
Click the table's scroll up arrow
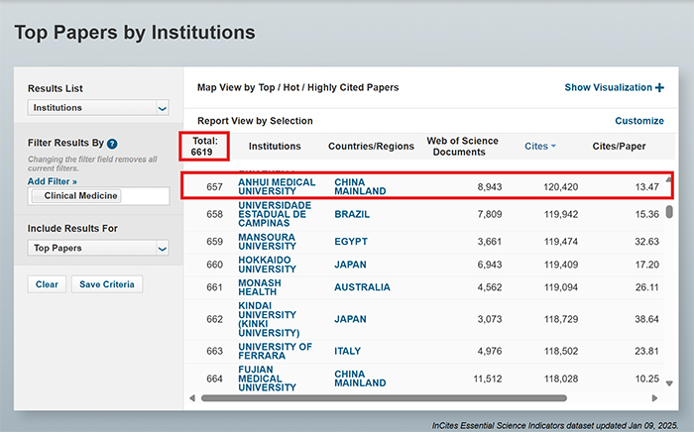(x=670, y=179)
